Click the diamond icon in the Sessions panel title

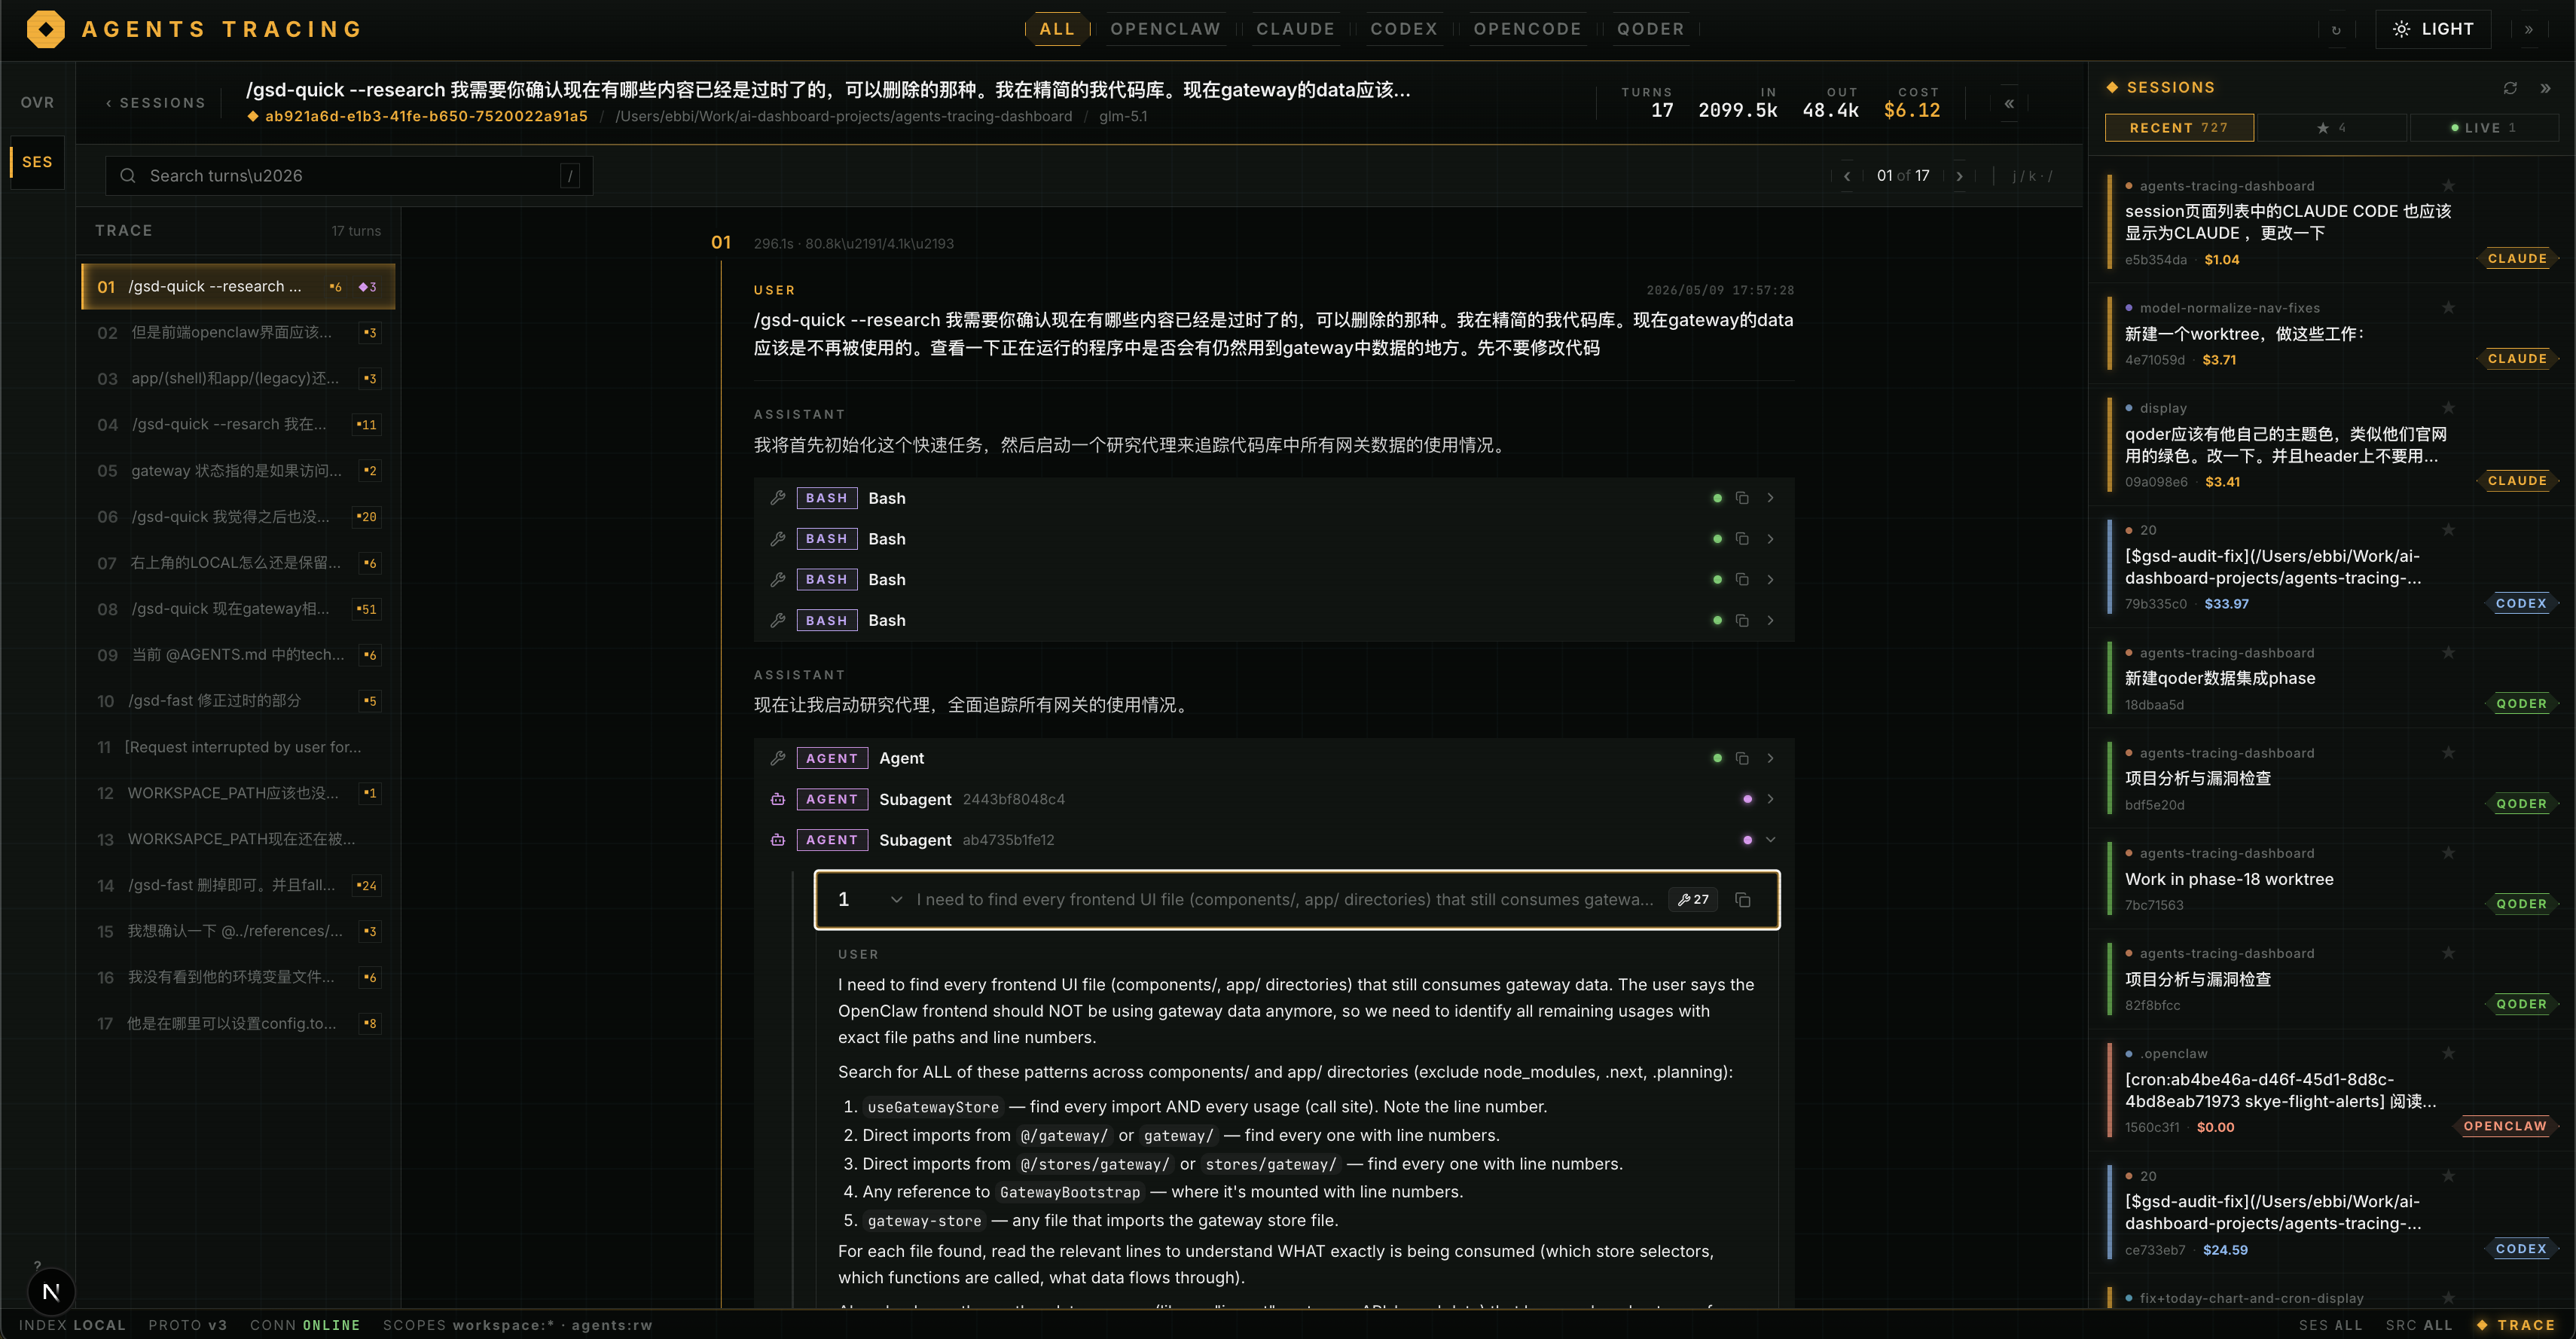2112,87
